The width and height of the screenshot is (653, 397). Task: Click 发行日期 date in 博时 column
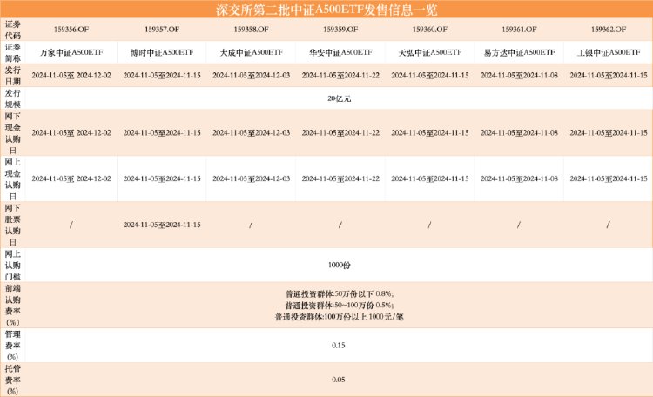point(162,76)
